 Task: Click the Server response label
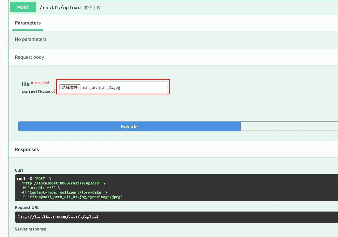tap(30, 229)
